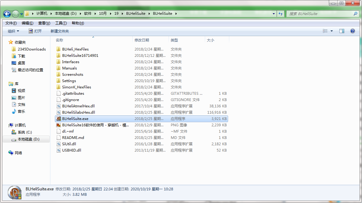This screenshot has width=362, height=203.
Task: Select 本地磁盘 (D:) in navigation pane
Action: (x=26, y=139)
